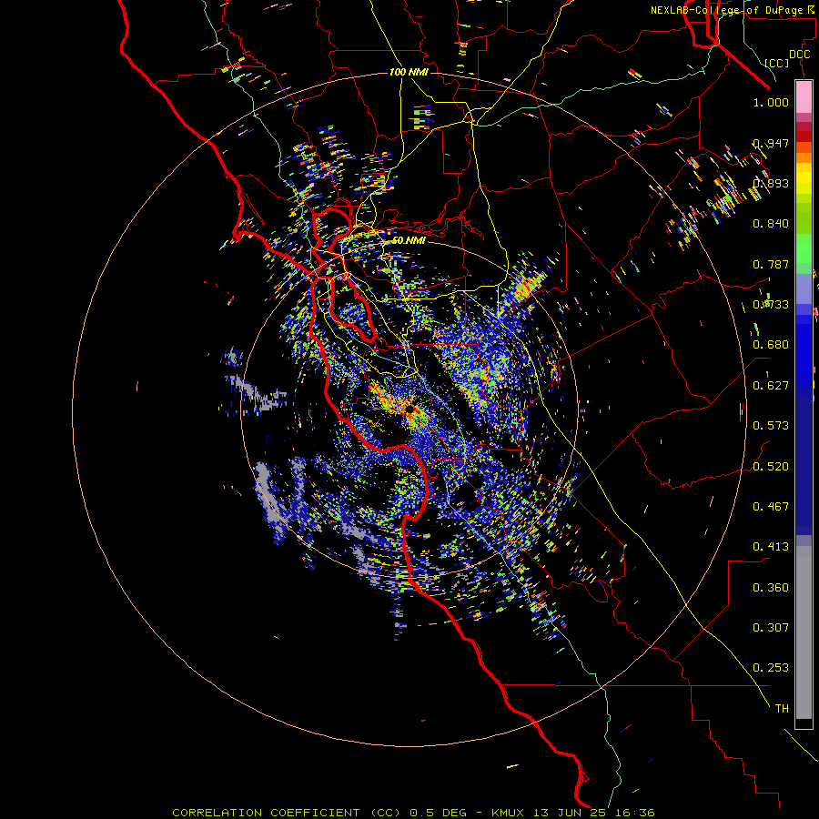Viewport: 819px width, 819px height.
Task: Select the 0.360 scale value
Action: (x=771, y=588)
